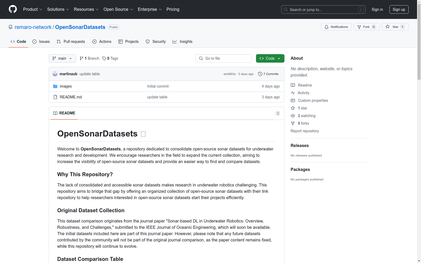Screen dimensions: 421x263
Task: Click the README.md file icon
Action: pyautogui.click(x=55, y=97)
